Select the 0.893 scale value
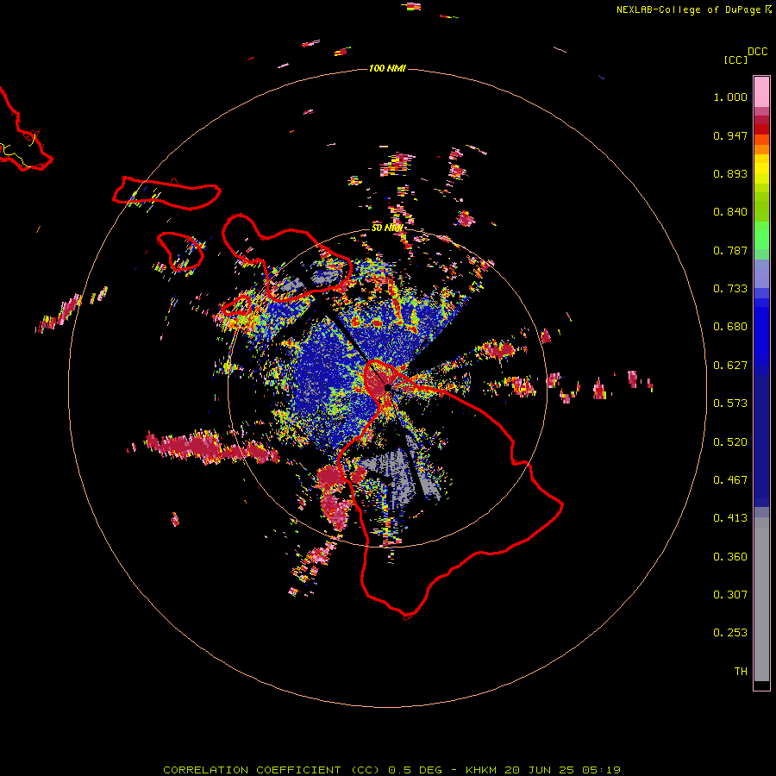The height and width of the screenshot is (776, 776). tap(730, 173)
